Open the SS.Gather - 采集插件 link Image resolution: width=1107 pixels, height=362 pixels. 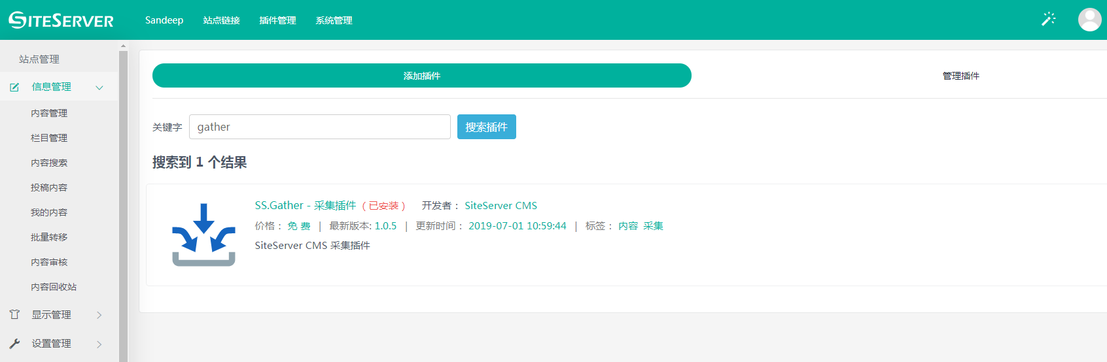[305, 206]
